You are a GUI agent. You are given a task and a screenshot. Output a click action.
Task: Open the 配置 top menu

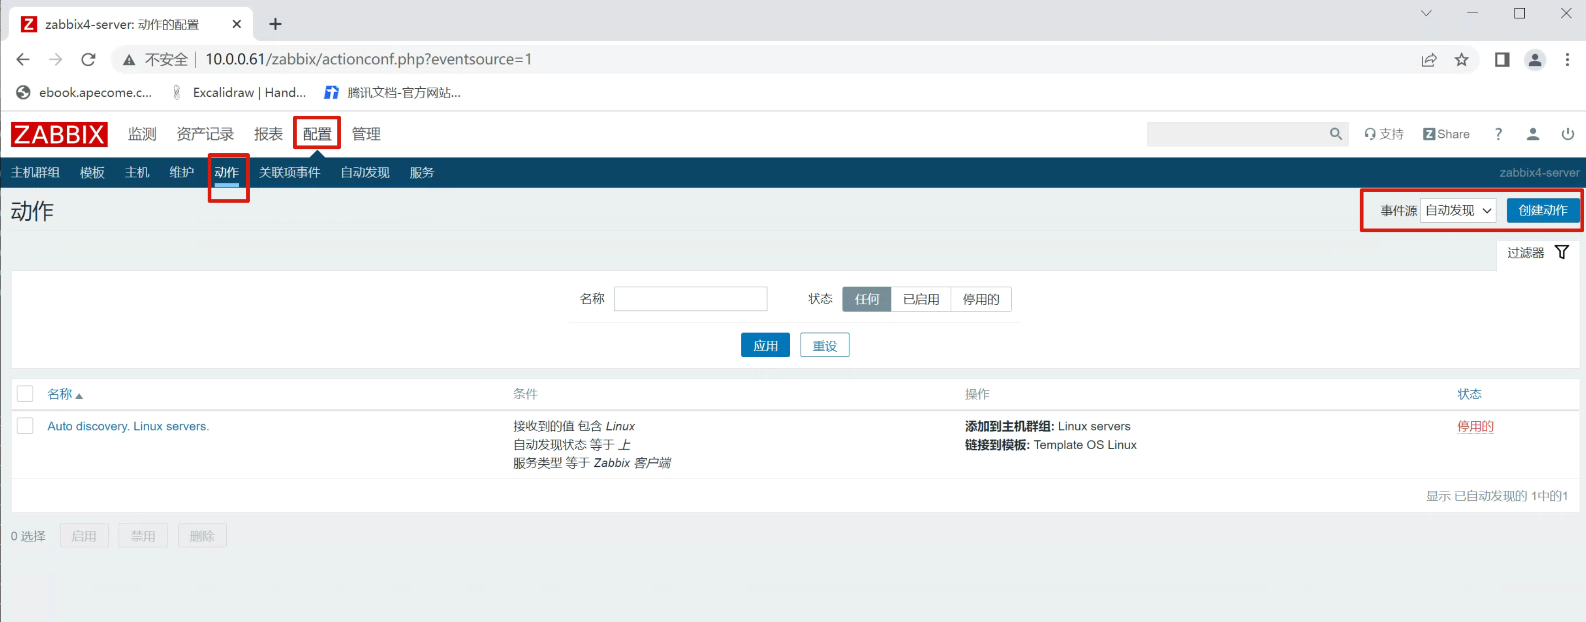(317, 134)
